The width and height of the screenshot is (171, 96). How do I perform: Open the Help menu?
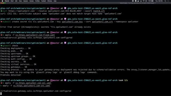[x=55, y=1]
